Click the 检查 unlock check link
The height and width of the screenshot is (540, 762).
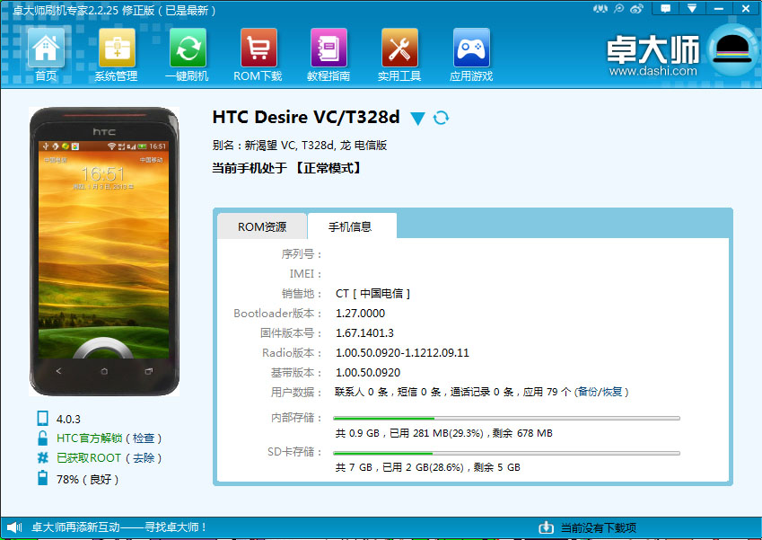(144, 438)
